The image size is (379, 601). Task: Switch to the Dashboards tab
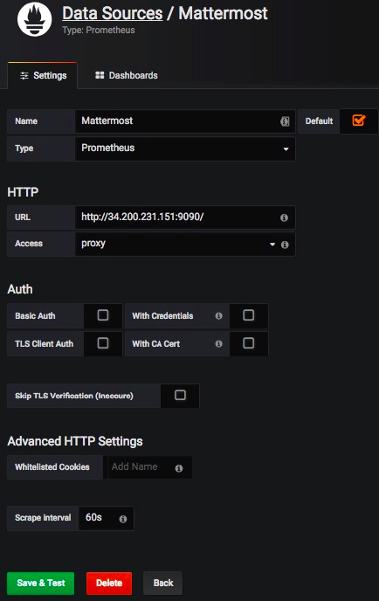127,75
